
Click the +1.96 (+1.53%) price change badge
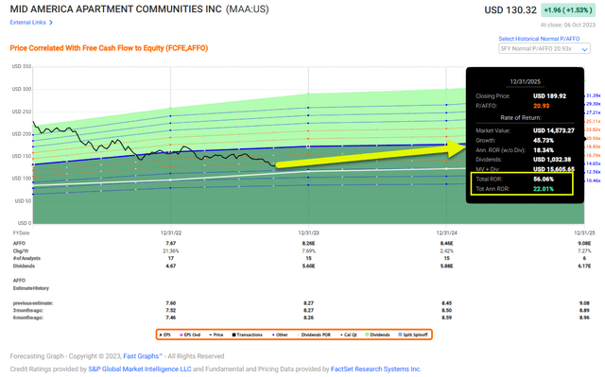(x=568, y=10)
